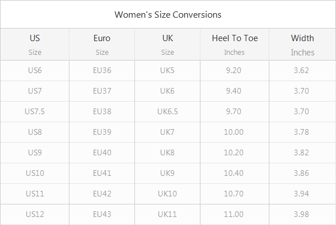The width and height of the screenshot is (336, 225).
Task: Select the 10.00 heel to toe value
Action: (233, 132)
